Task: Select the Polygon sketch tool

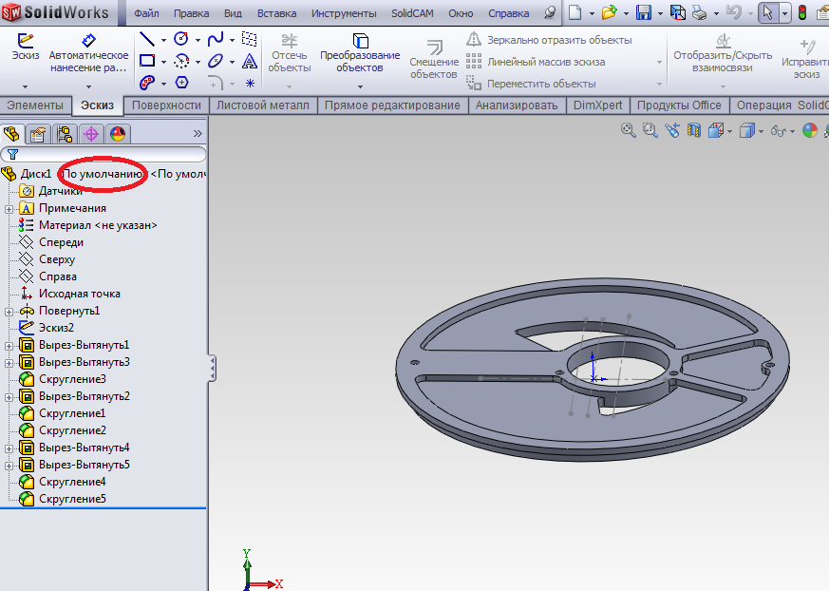Action: click(x=181, y=83)
